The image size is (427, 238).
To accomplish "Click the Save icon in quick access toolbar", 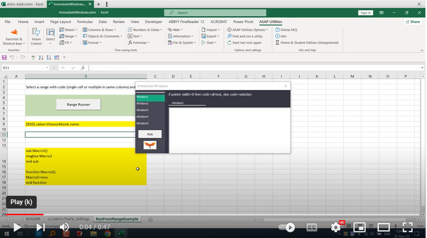I will click(4, 57).
